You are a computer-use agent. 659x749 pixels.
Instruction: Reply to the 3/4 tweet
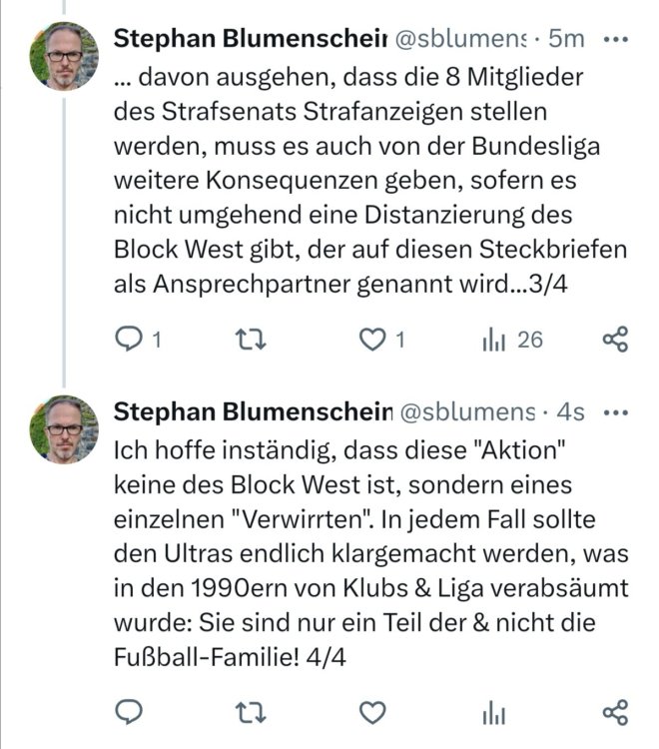point(130,341)
